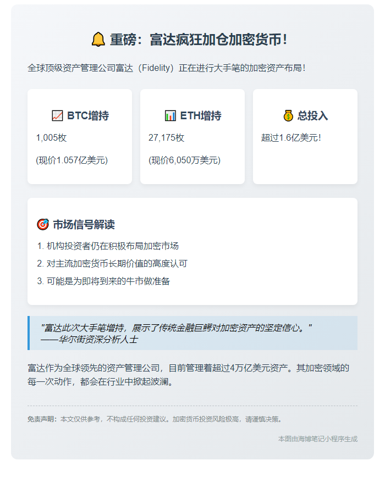
Task: Click the rising chart icon next to BTC增持
Action: click(x=57, y=115)
